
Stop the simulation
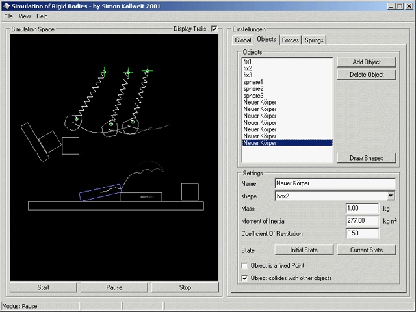(x=185, y=287)
